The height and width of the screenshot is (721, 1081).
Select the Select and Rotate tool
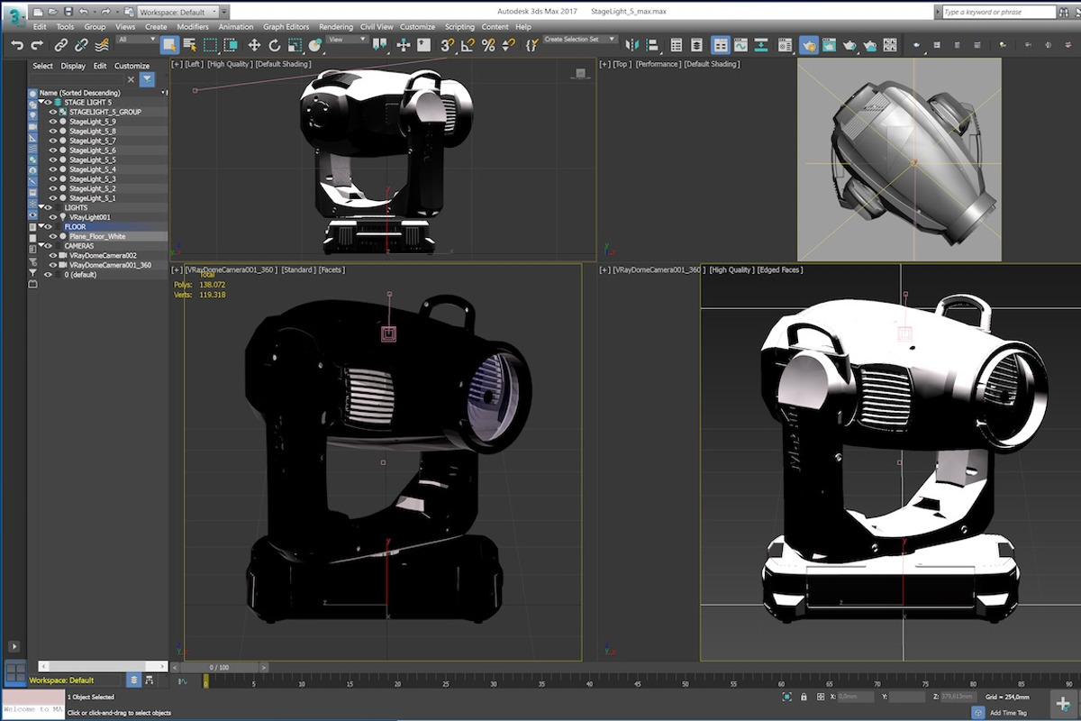(x=275, y=45)
